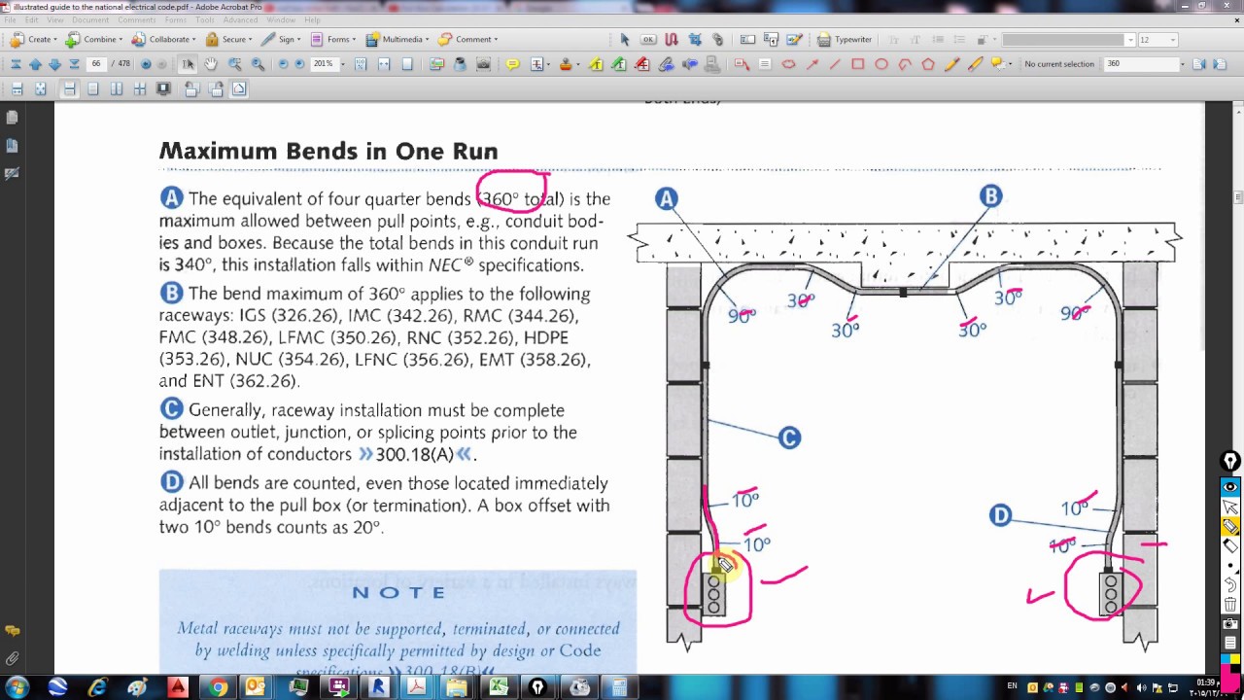This screenshot has height=700, width=1244.
Task: Rotate view counterclockwise
Action: coord(191,89)
